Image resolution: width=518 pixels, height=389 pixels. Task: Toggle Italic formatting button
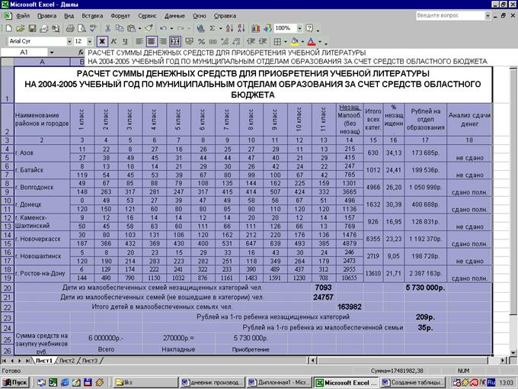[x=114, y=41]
